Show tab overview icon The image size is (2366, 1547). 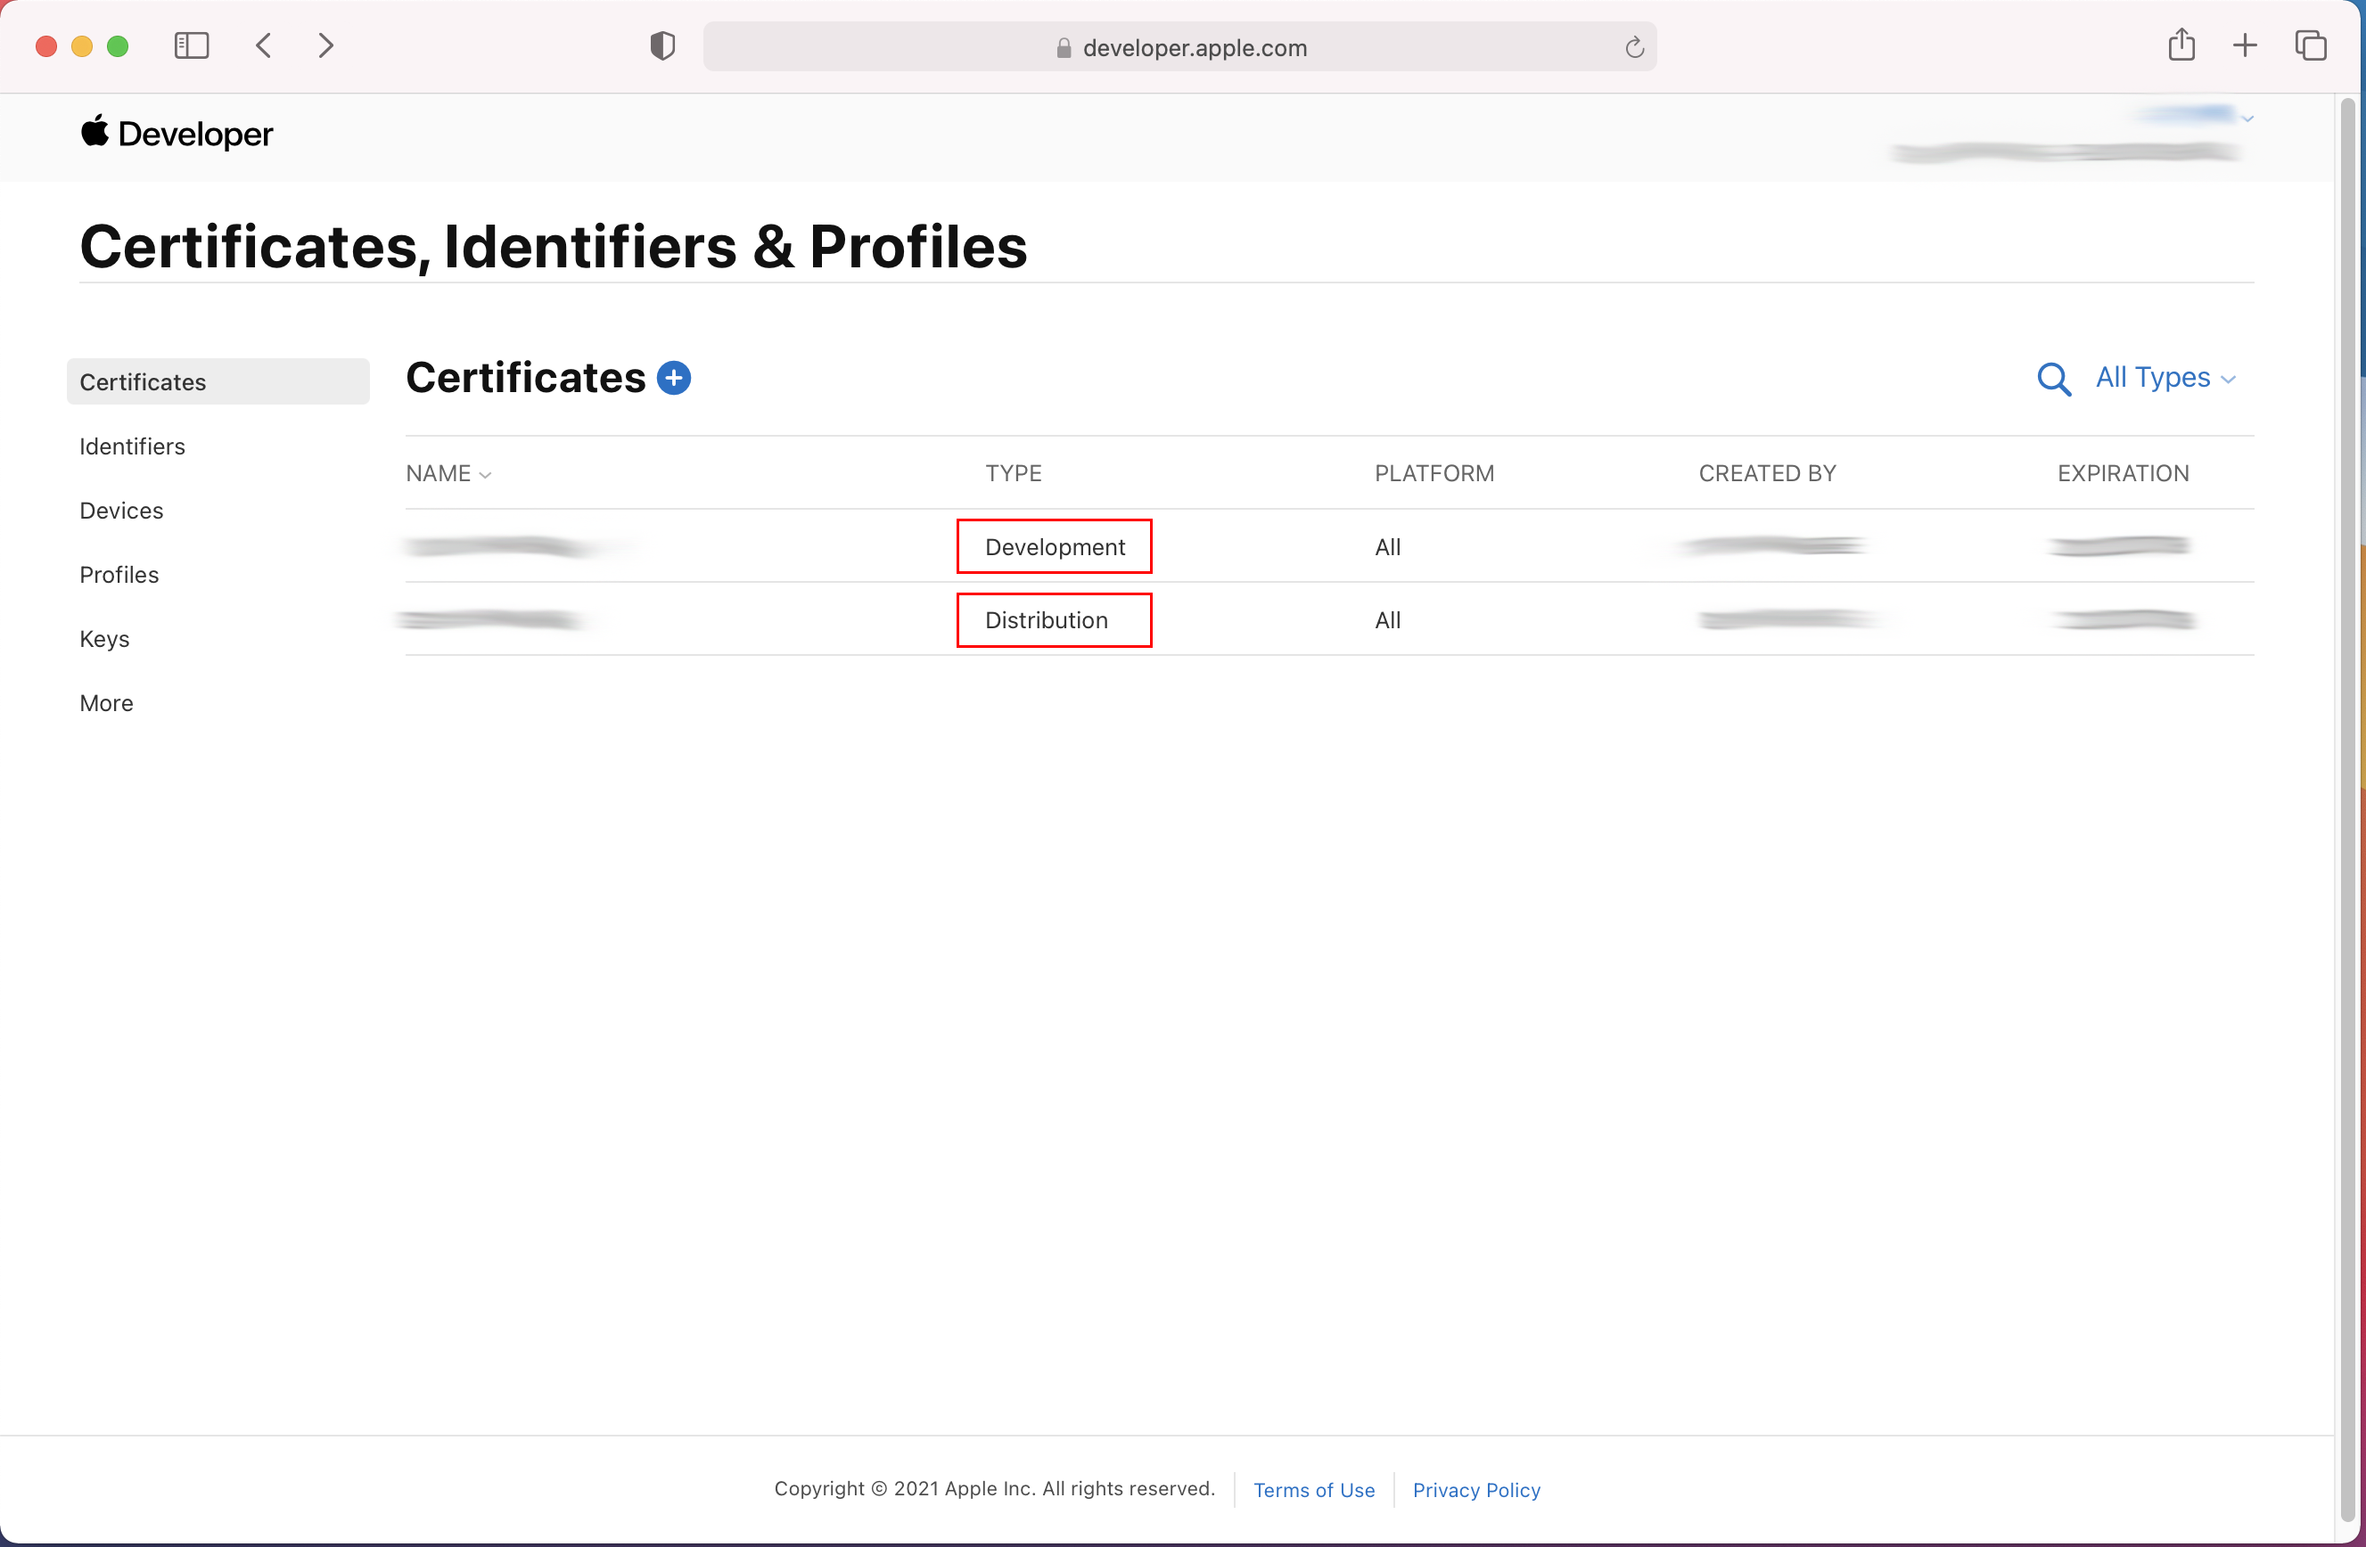pos(2311,45)
